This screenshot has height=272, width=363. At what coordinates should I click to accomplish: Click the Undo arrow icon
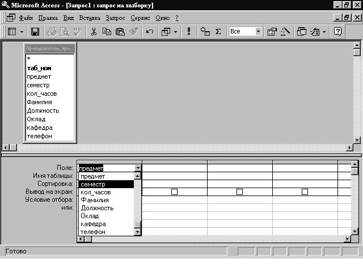150,32
